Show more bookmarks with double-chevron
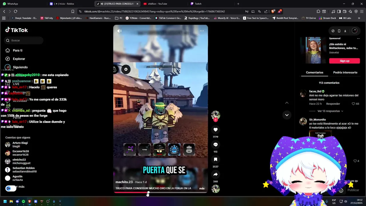This screenshot has width=366, height=206. pyautogui.click(x=359, y=18)
